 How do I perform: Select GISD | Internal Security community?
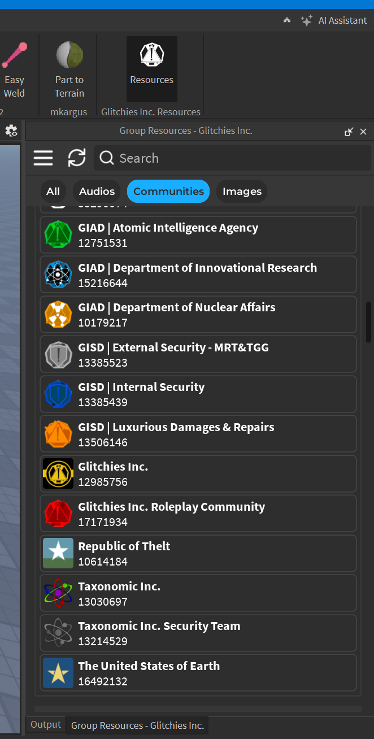coord(198,394)
